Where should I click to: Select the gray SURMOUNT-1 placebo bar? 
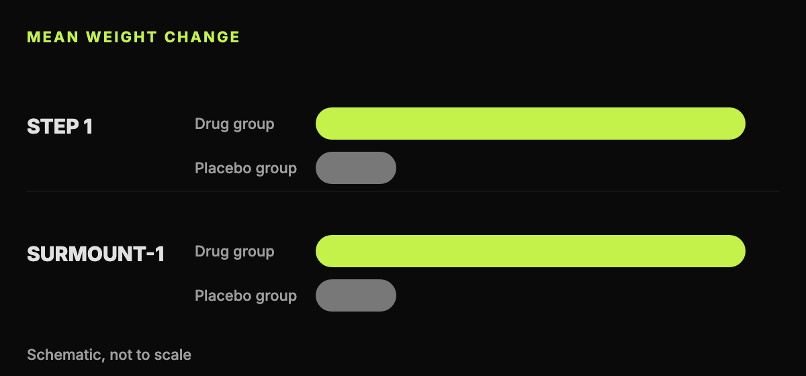pyautogui.click(x=356, y=295)
